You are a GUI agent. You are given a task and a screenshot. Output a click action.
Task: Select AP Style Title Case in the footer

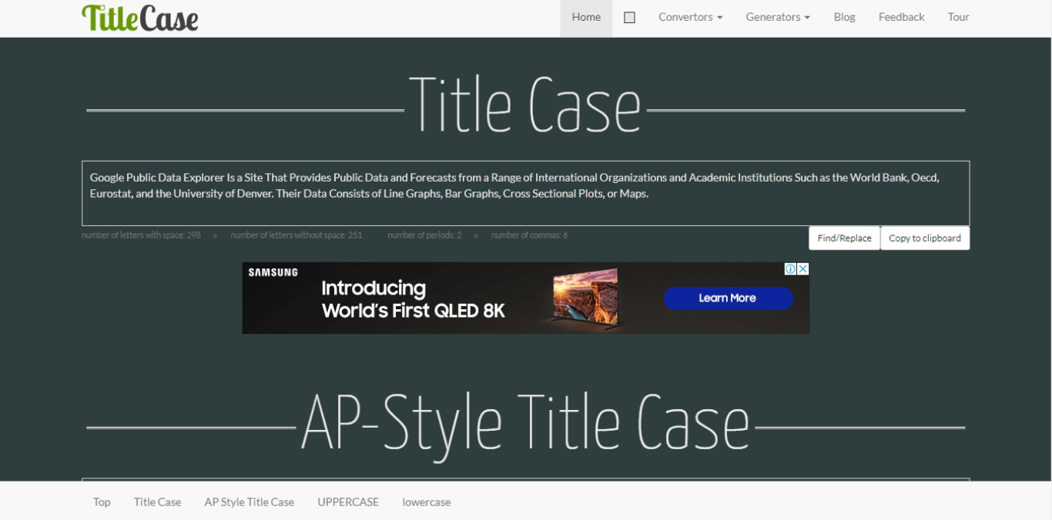[x=249, y=502]
